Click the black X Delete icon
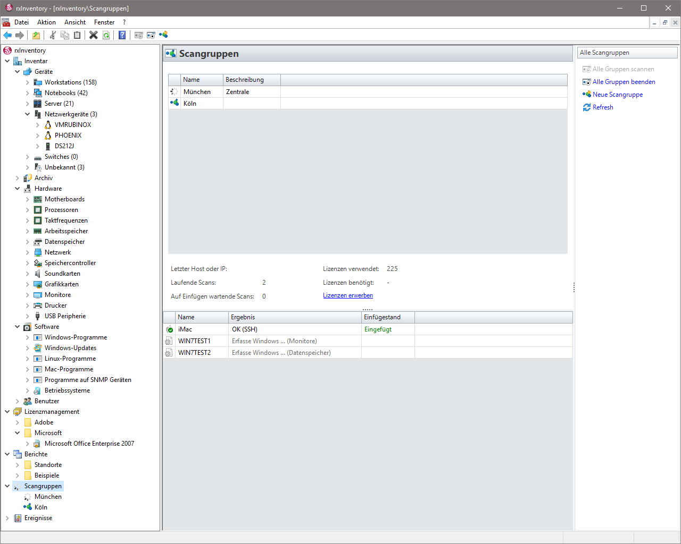This screenshot has height=544, width=681. click(x=94, y=35)
